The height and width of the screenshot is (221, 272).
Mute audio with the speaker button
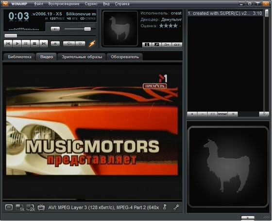55,29
